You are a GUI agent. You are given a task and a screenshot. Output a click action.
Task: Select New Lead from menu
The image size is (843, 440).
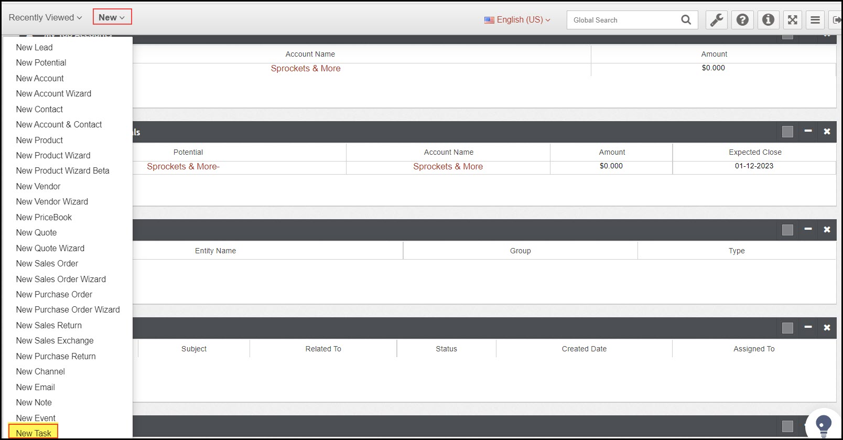click(x=34, y=47)
